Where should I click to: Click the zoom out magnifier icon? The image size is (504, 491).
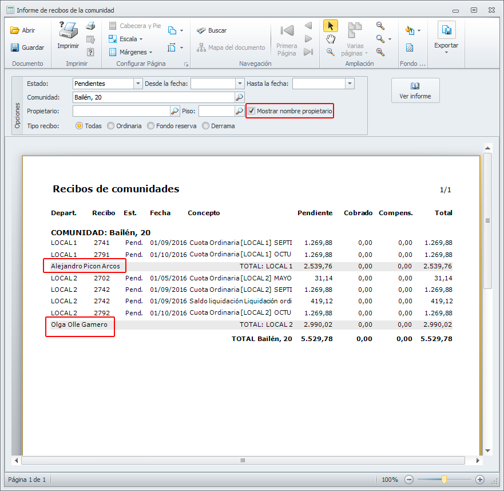(380, 26)
